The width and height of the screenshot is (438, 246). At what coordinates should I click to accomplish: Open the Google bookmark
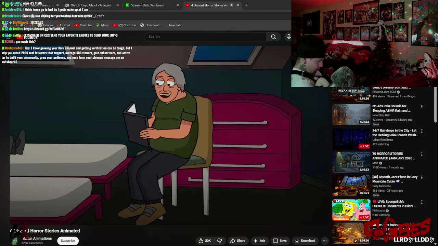(45, 25)
